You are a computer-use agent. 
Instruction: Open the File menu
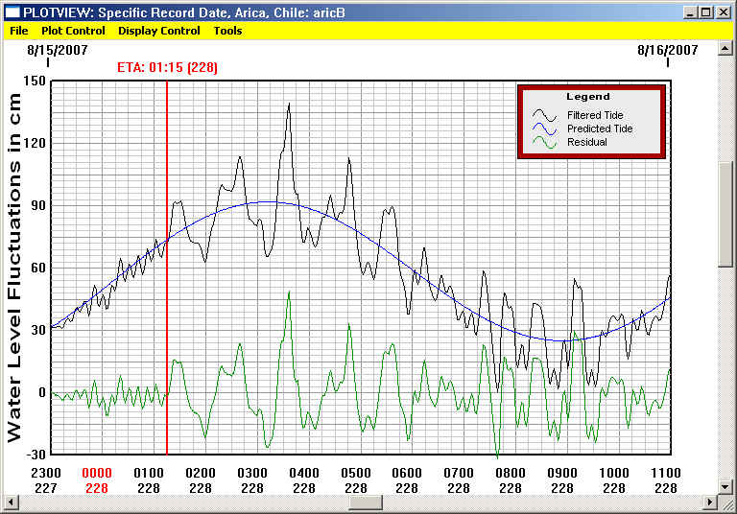[x=18, y=31]
